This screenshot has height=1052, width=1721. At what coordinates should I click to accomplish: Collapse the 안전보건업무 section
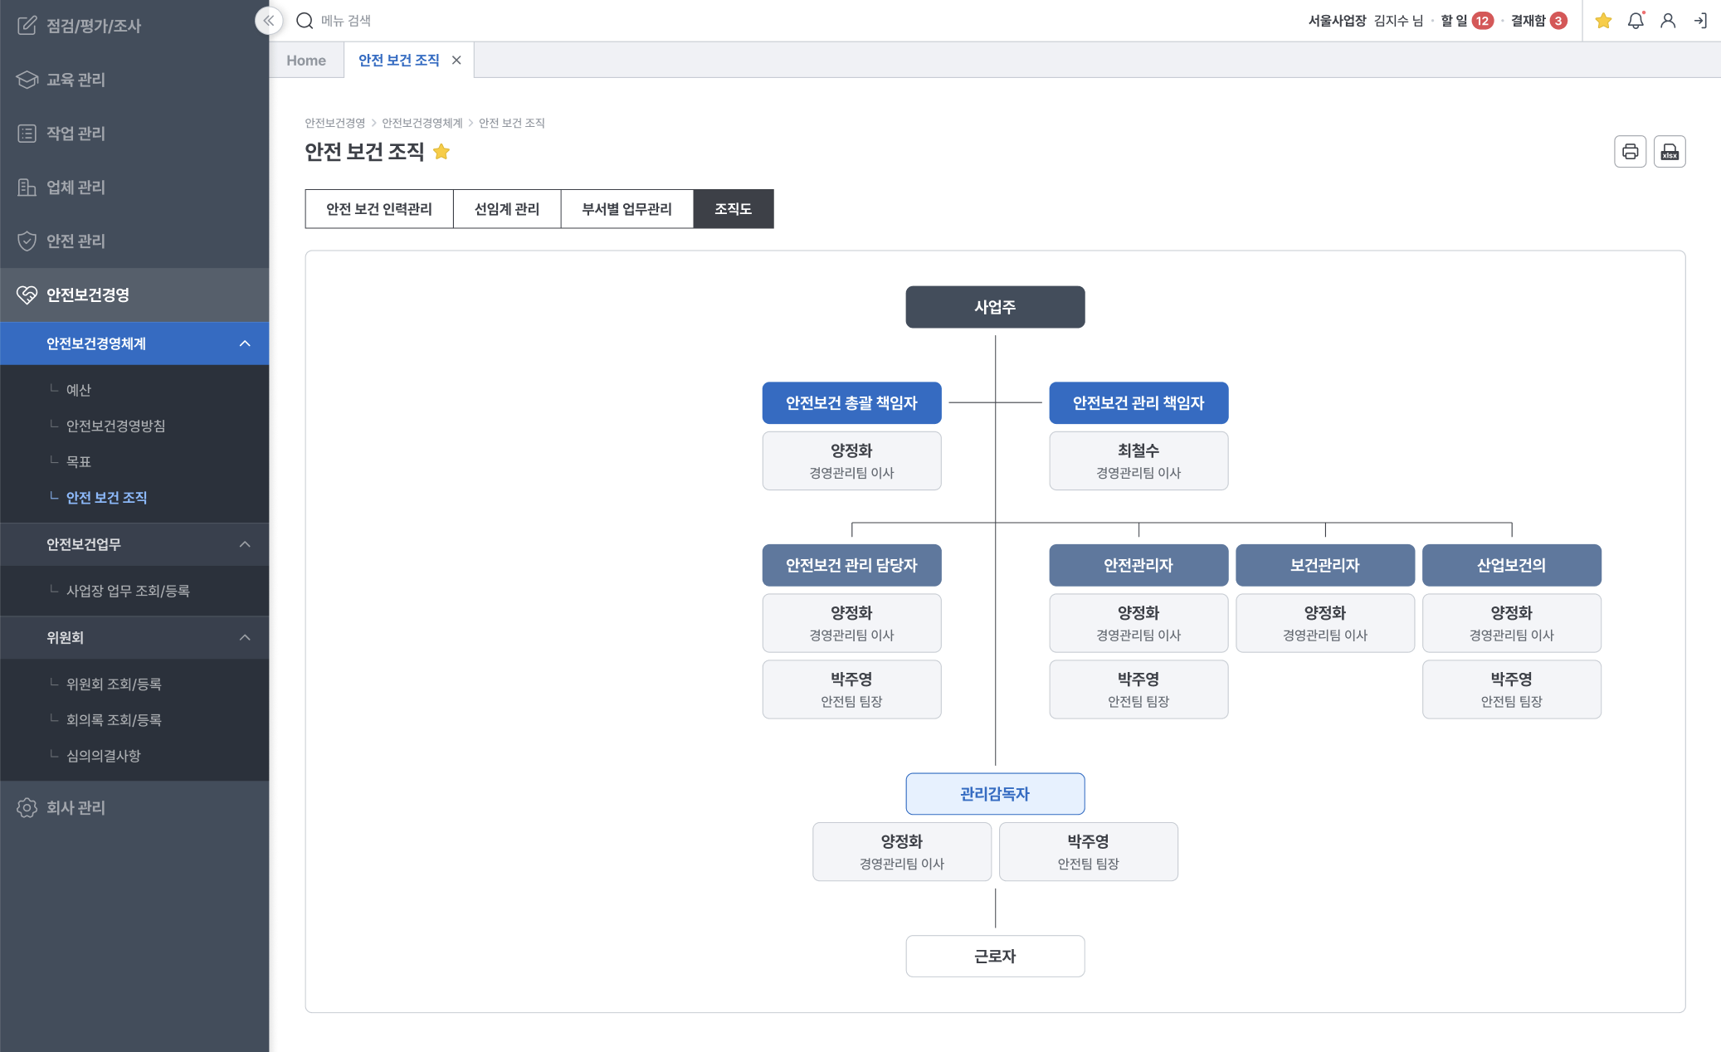coord(245,544)
